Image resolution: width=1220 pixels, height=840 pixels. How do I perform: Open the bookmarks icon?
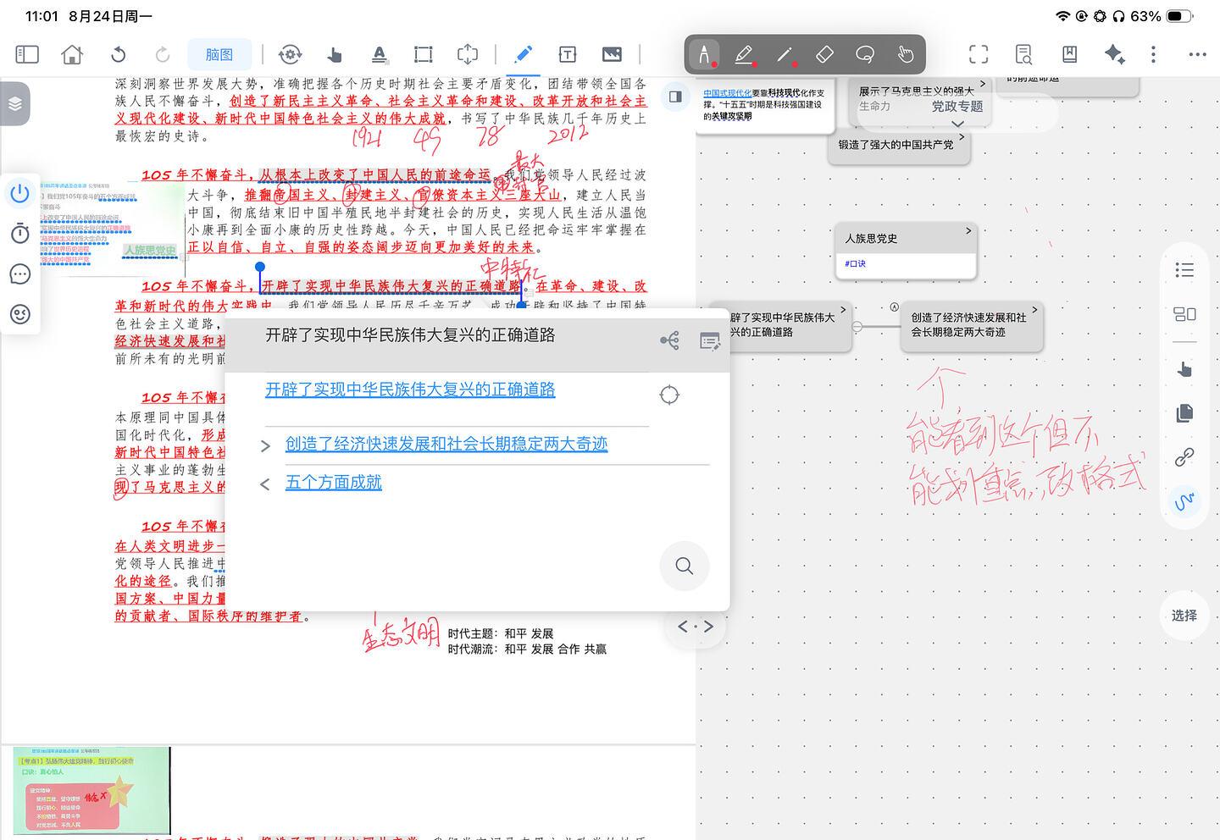[1069, 55]
